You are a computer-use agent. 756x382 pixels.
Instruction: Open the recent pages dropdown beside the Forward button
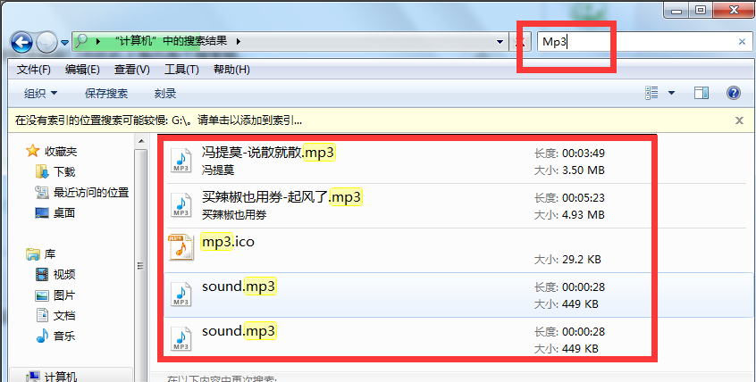pos(65,43)
